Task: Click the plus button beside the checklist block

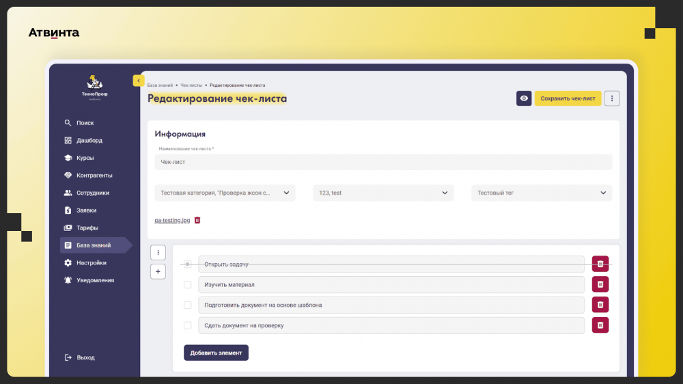Action: click(x=158, y=271)
